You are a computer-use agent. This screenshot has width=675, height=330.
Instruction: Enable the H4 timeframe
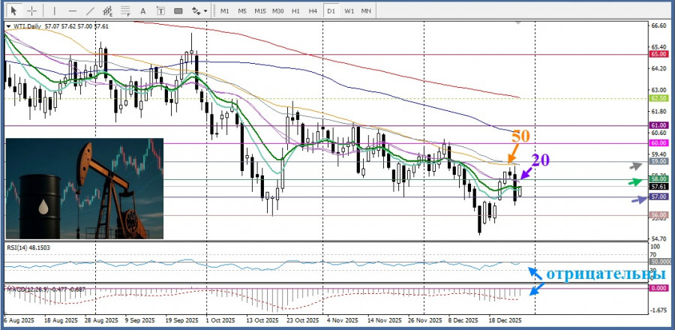click(313, 11)
